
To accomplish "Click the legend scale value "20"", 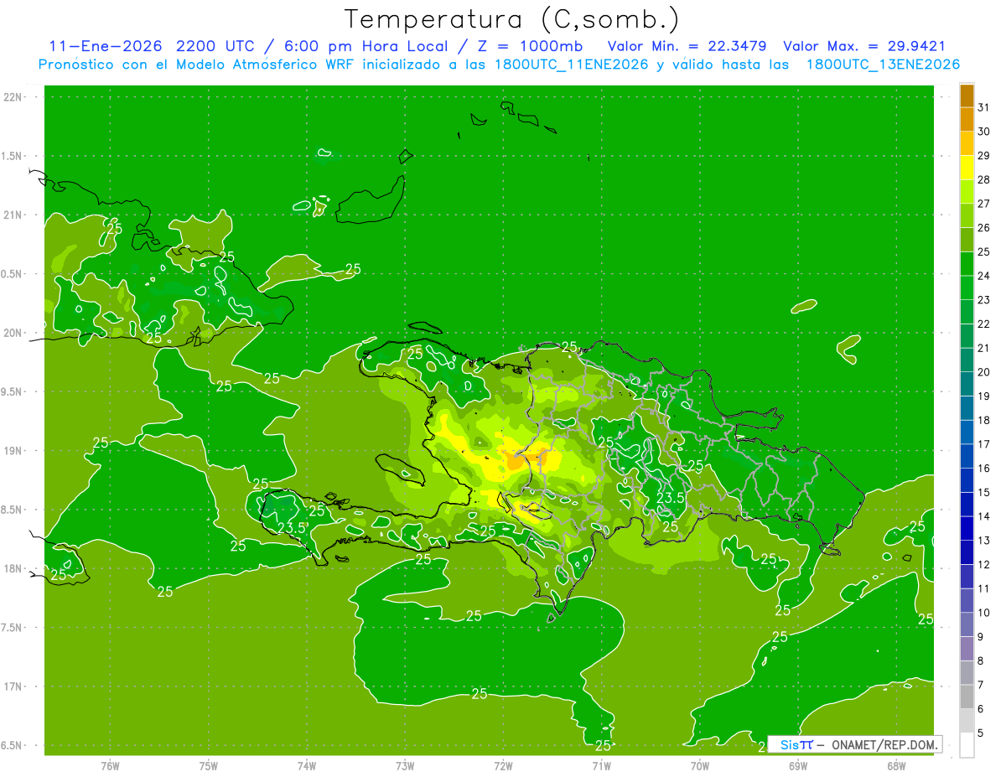I will (x=984, y=371).
